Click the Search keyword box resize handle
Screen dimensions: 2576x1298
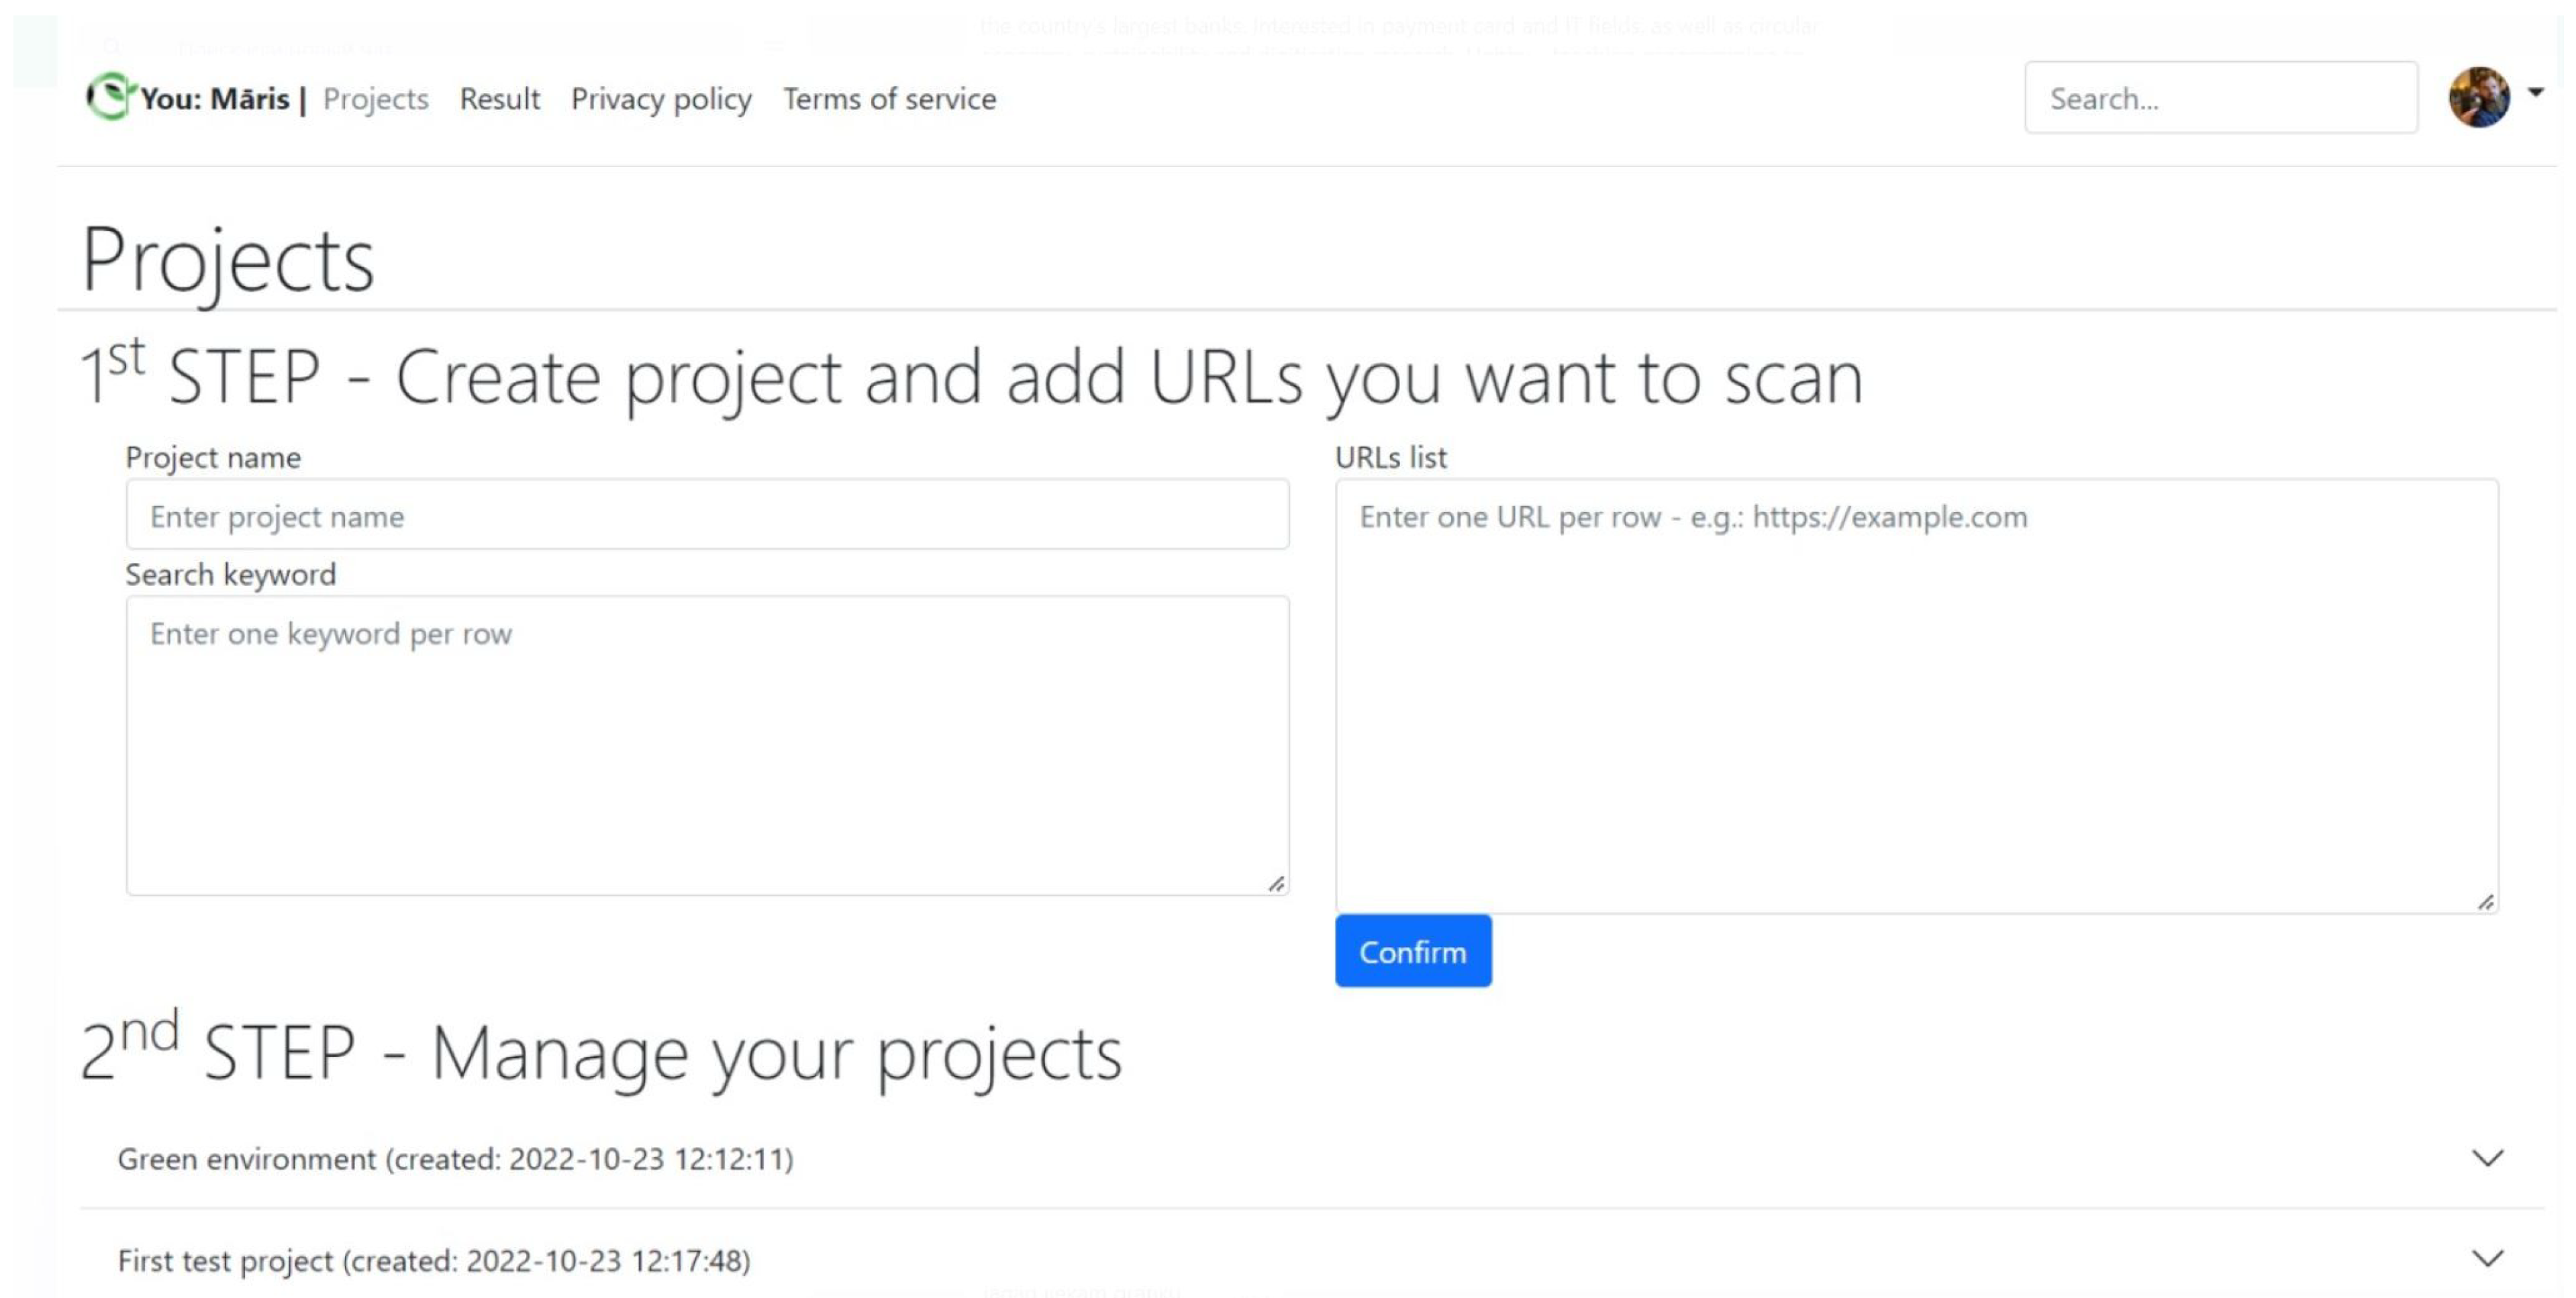(x=1276, y=884)
